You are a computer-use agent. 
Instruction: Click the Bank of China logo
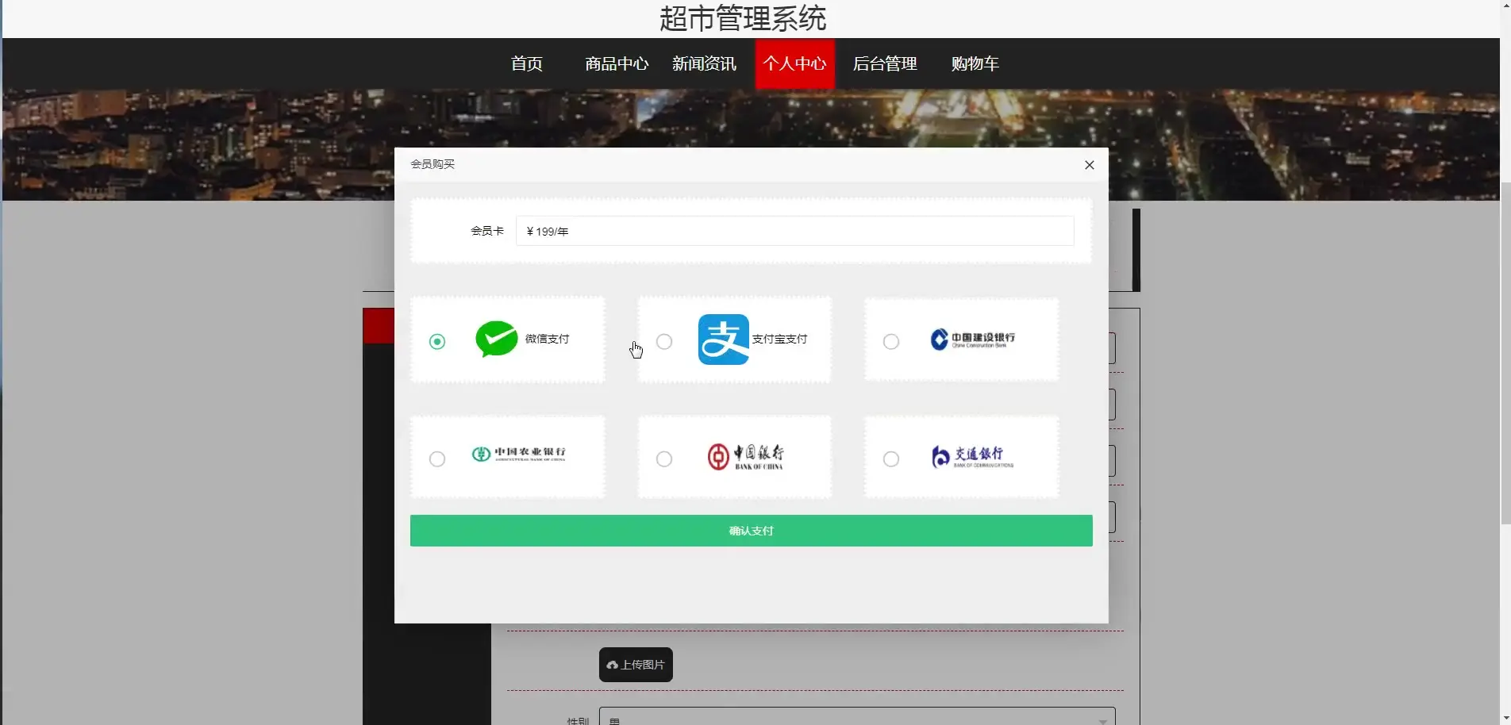[745, 457]
